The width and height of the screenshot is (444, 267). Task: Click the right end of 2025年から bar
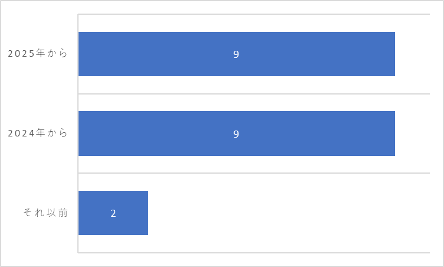point(393,54)
